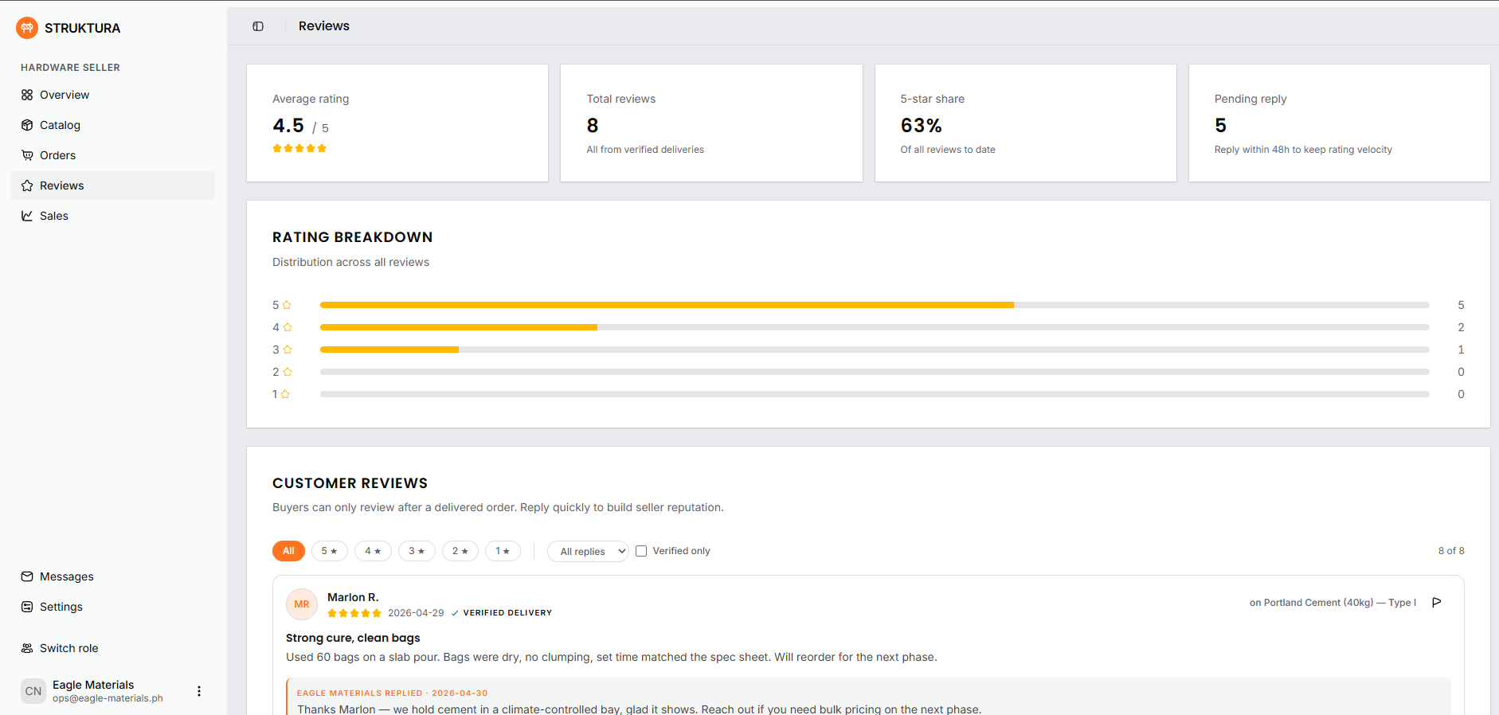Click Switch role
This screenshot has height=715, width=1499.
click(x=113, y=648)
